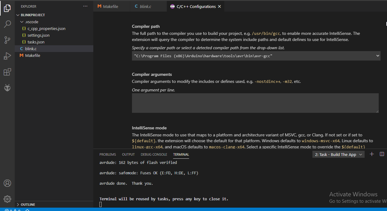Open the Source Control icon

click(7, 40)
